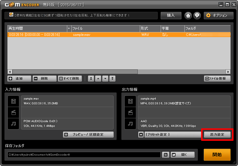Click the 再生時間 column header

(37, 28)
